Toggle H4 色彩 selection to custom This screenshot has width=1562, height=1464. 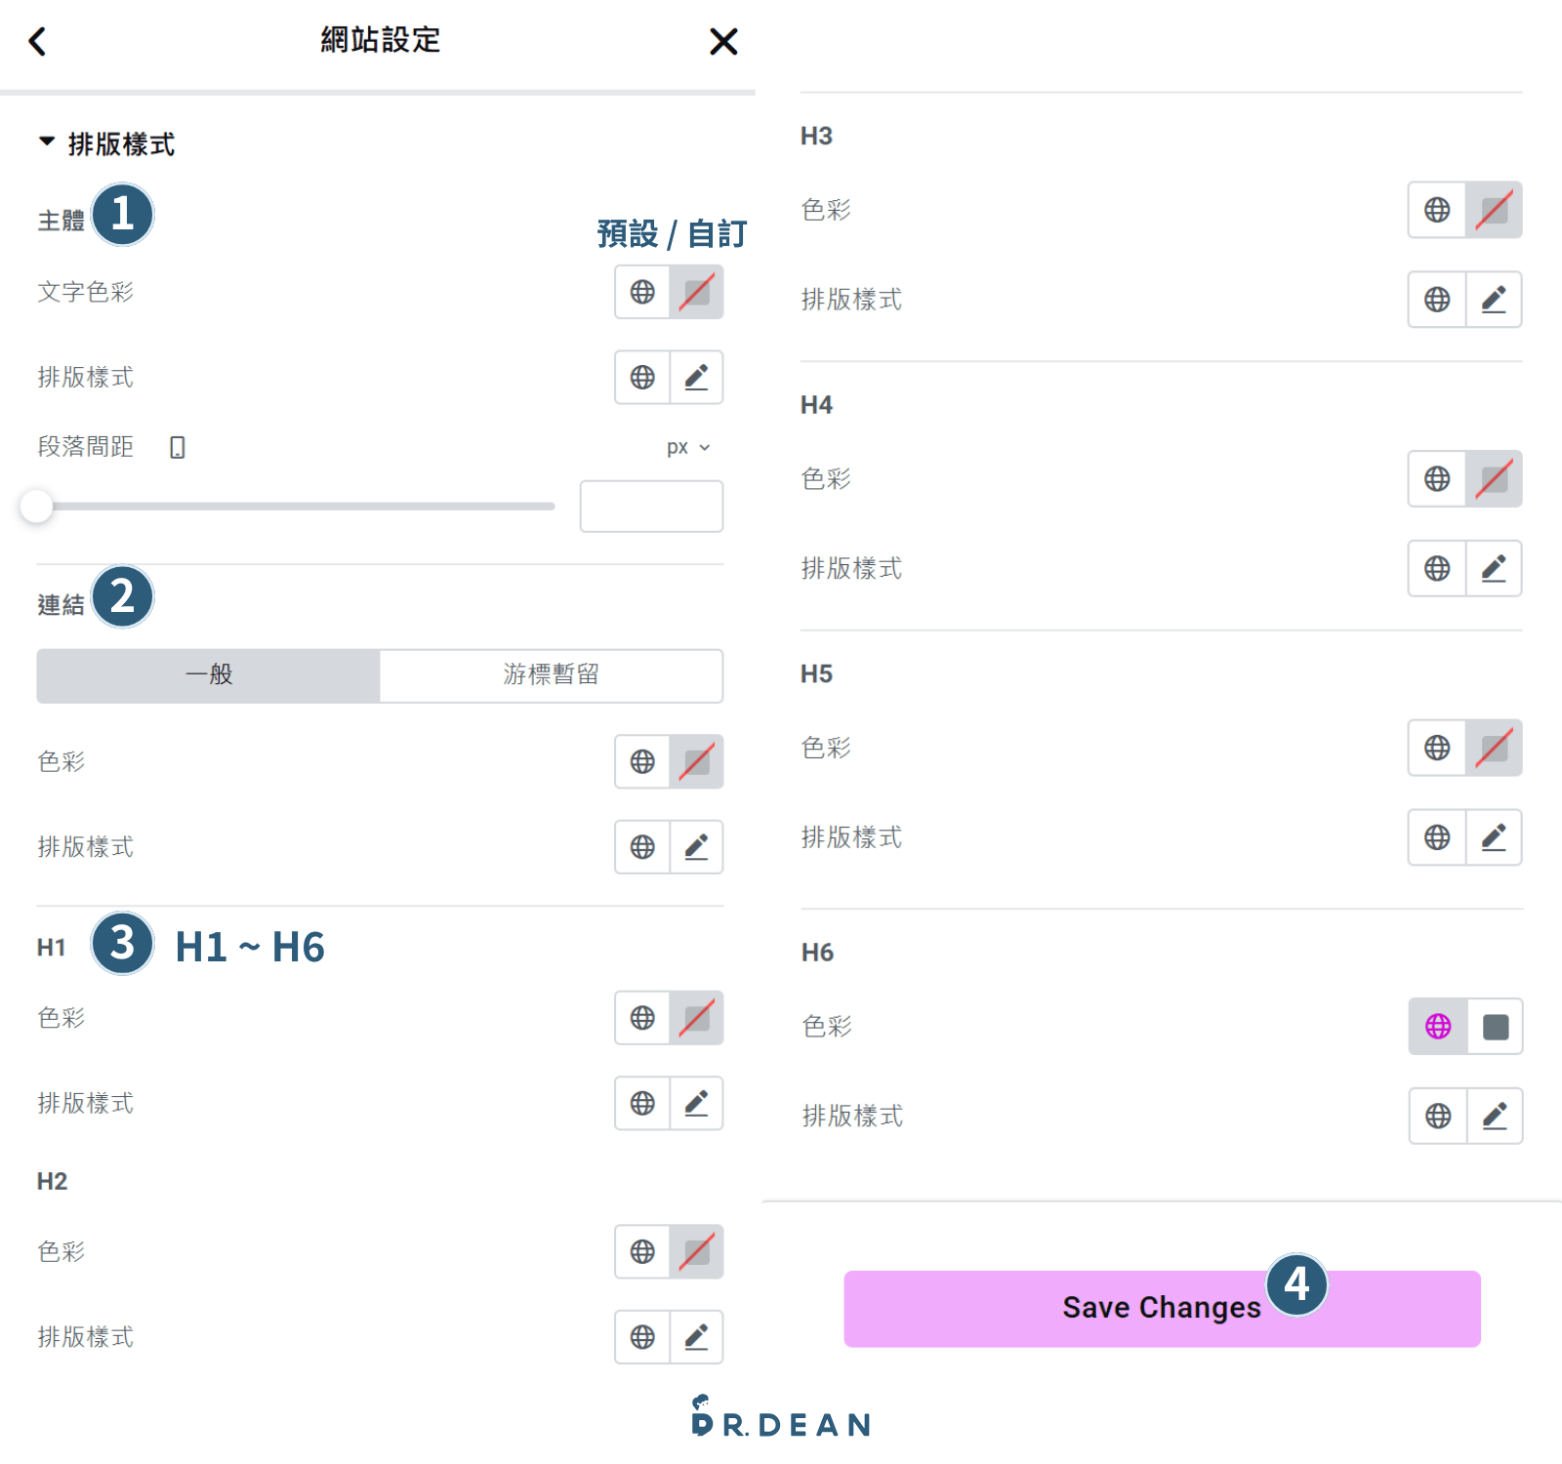click(1494, 478)
